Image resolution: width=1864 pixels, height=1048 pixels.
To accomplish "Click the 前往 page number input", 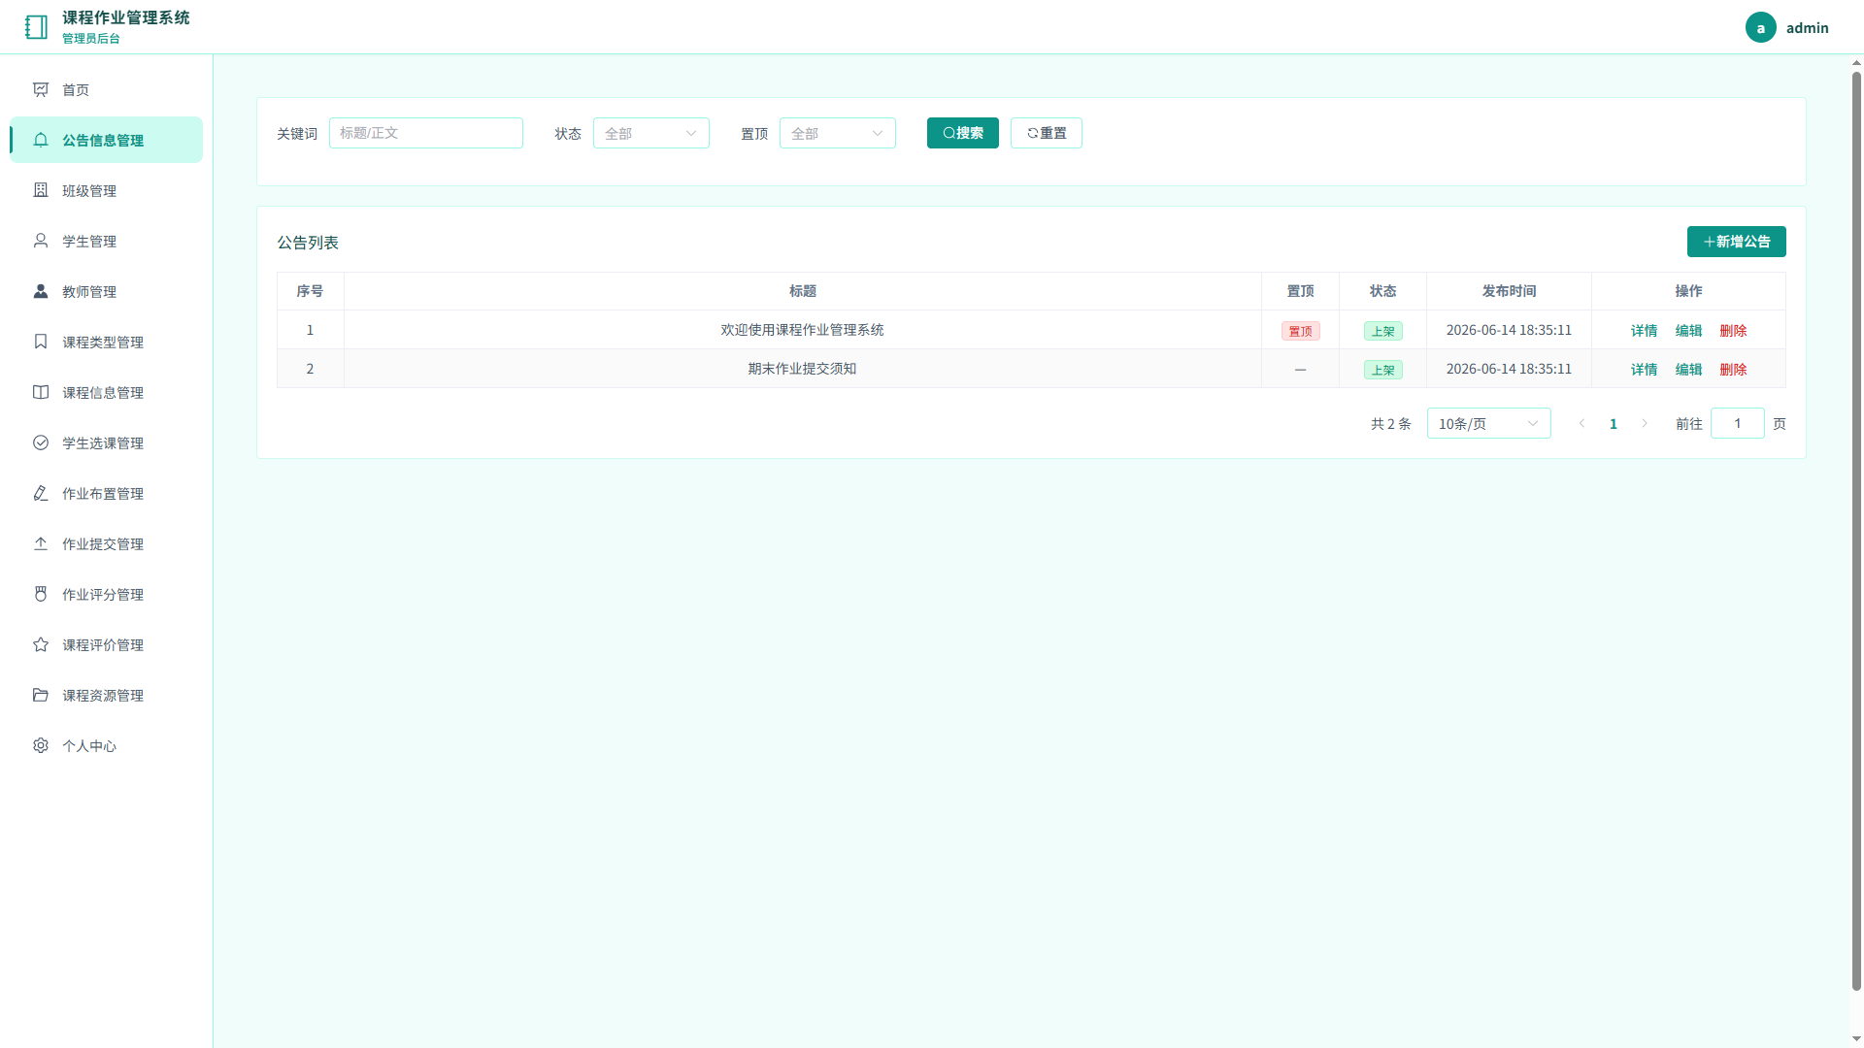I will [1738, 423].
